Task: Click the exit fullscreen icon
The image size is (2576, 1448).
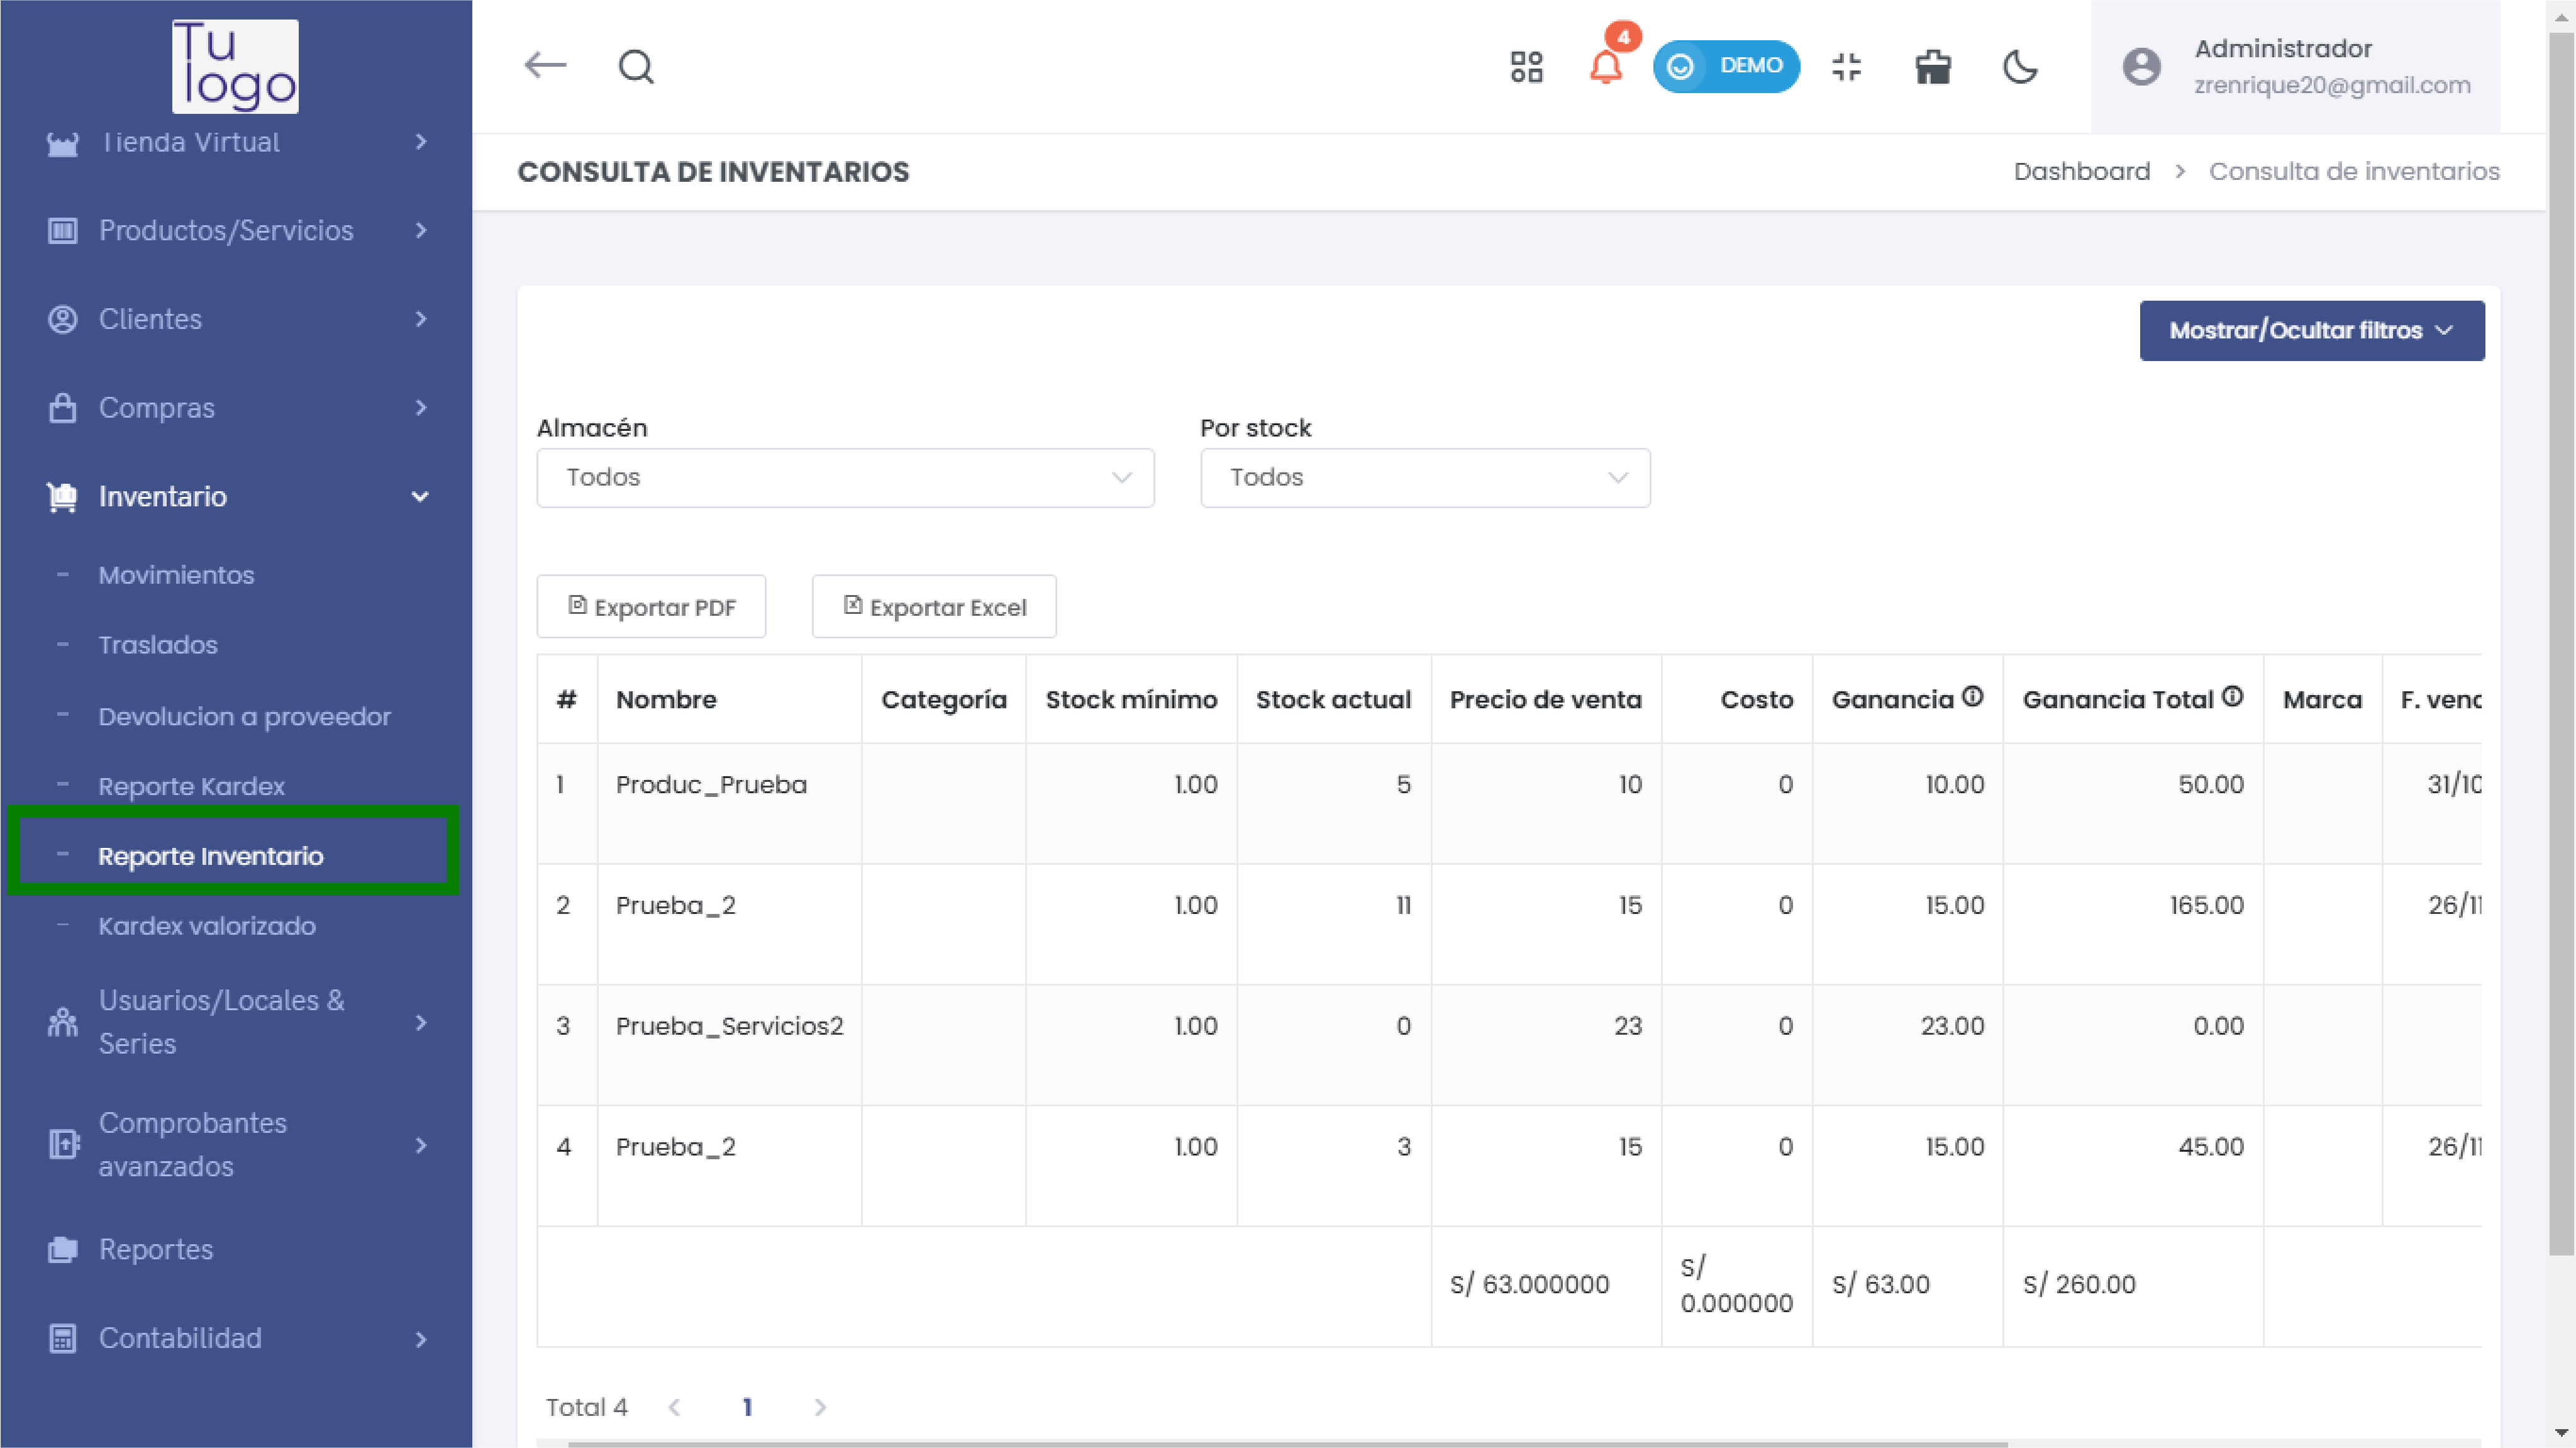Action: click(x=1846, y=67)
